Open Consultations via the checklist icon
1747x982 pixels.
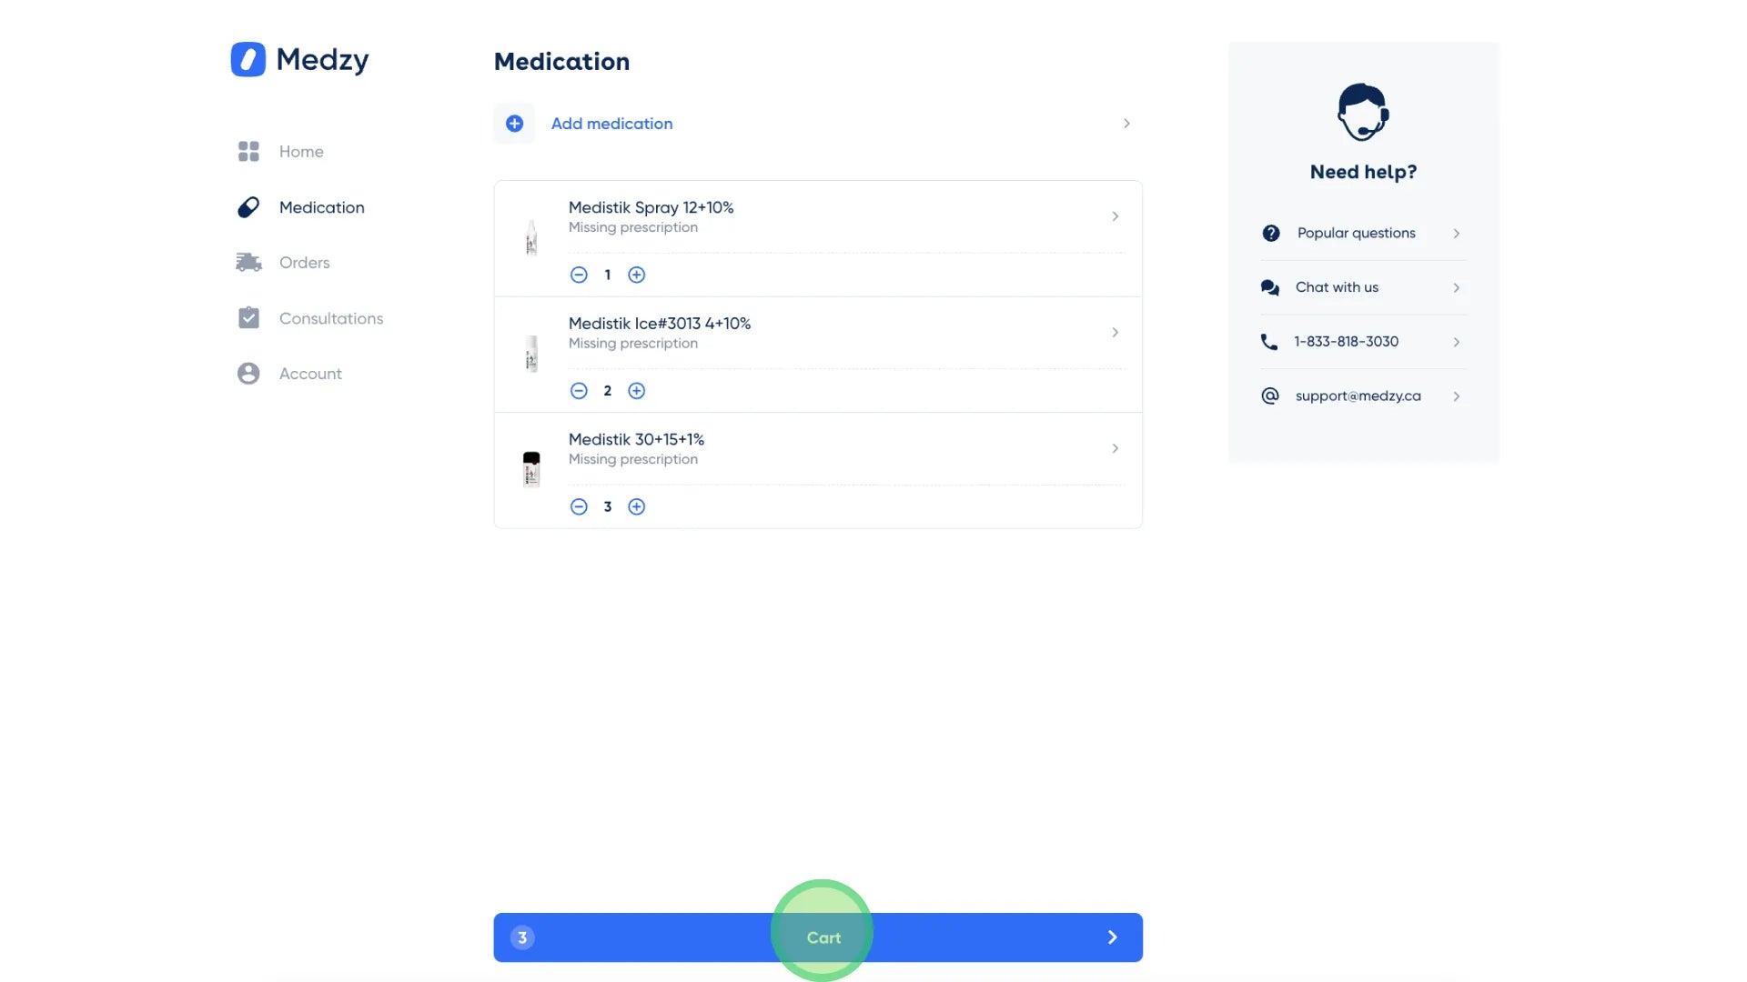247,317
